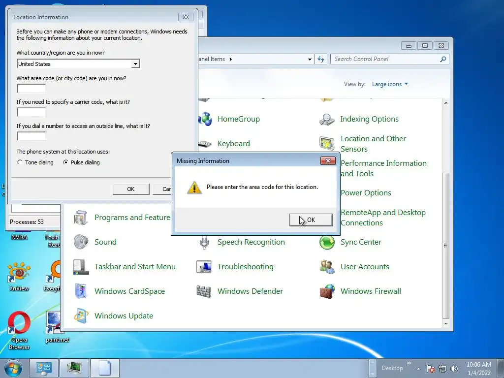Open XnView desktop shortcut

coord(19,277)
